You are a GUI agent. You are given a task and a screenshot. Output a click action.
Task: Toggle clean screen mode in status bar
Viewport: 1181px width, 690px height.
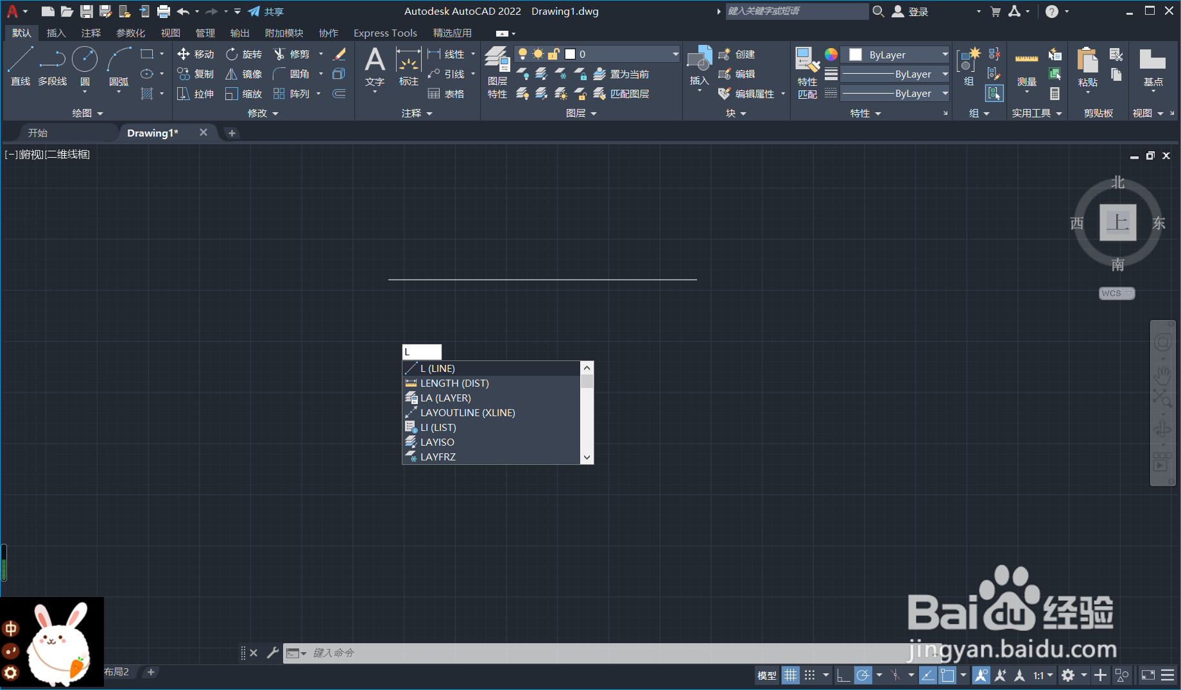1148,675
